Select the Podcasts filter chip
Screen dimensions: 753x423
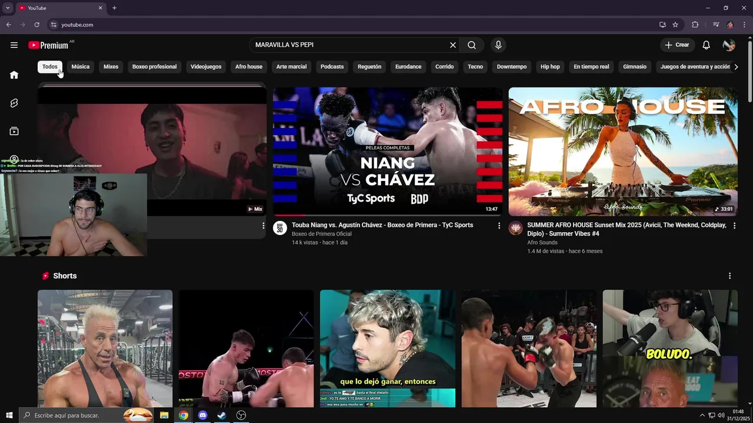pos(332,66)
